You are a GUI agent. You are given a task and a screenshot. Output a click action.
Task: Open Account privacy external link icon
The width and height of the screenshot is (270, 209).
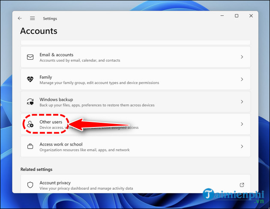coord(242,185)
